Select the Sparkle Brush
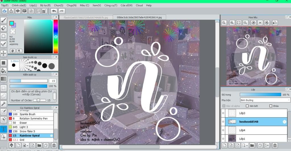This screenshot has width=291, height=151. 31,114
